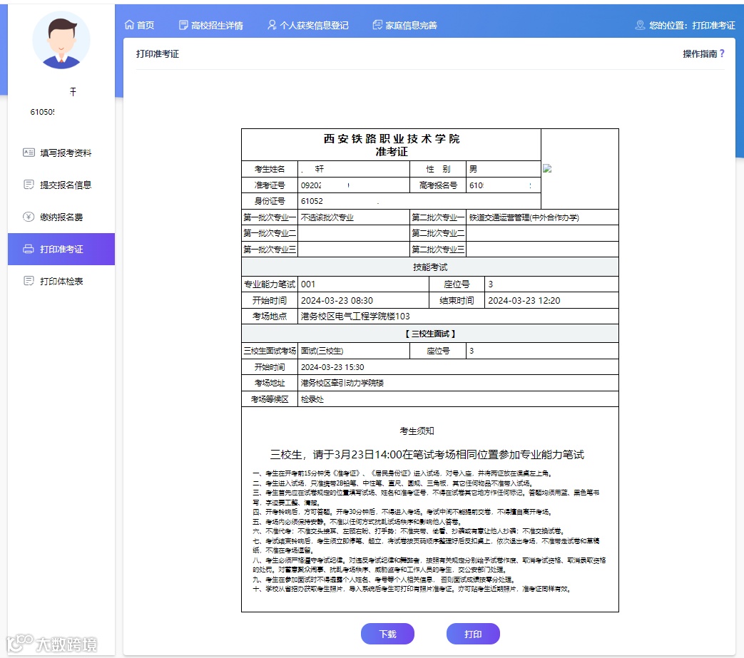Click the person icon beside 个人获奖信息登记
The height and width of the screenshot is (658, 744).
272,25
